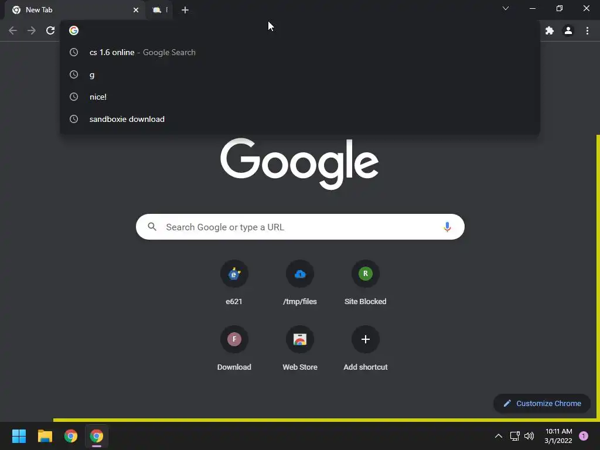Viewport: 600px width, 450px height.
Task: Click the active Chrome taskbar icon
Action: (97, 436)
